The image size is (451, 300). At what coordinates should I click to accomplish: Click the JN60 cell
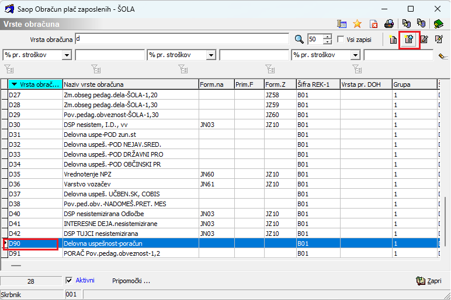[x=217, y=174]
